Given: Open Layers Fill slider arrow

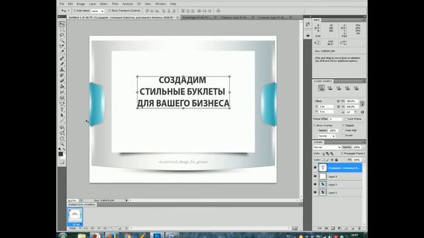Looking at the screenshot, I should pyautogui.click(x=363, y=160).
